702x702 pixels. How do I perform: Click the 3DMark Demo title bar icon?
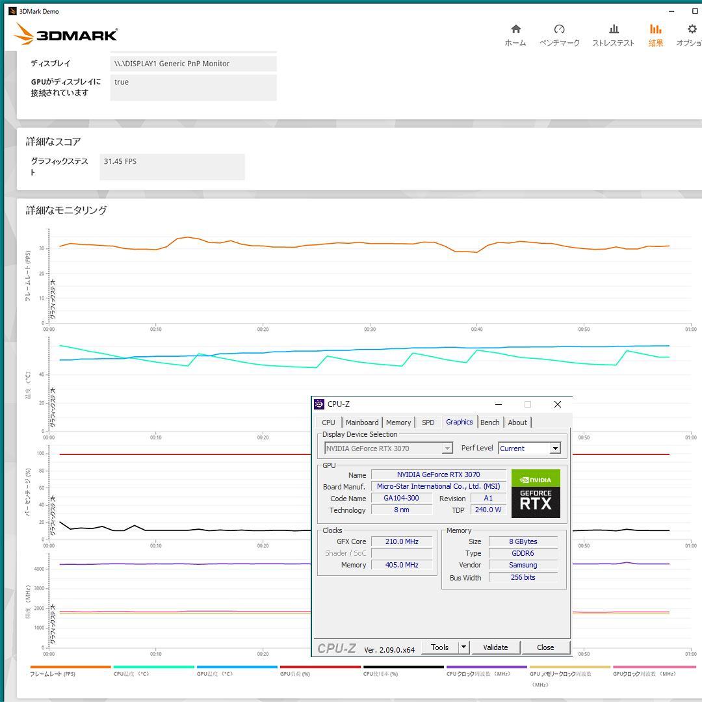(x=12, y=11)
